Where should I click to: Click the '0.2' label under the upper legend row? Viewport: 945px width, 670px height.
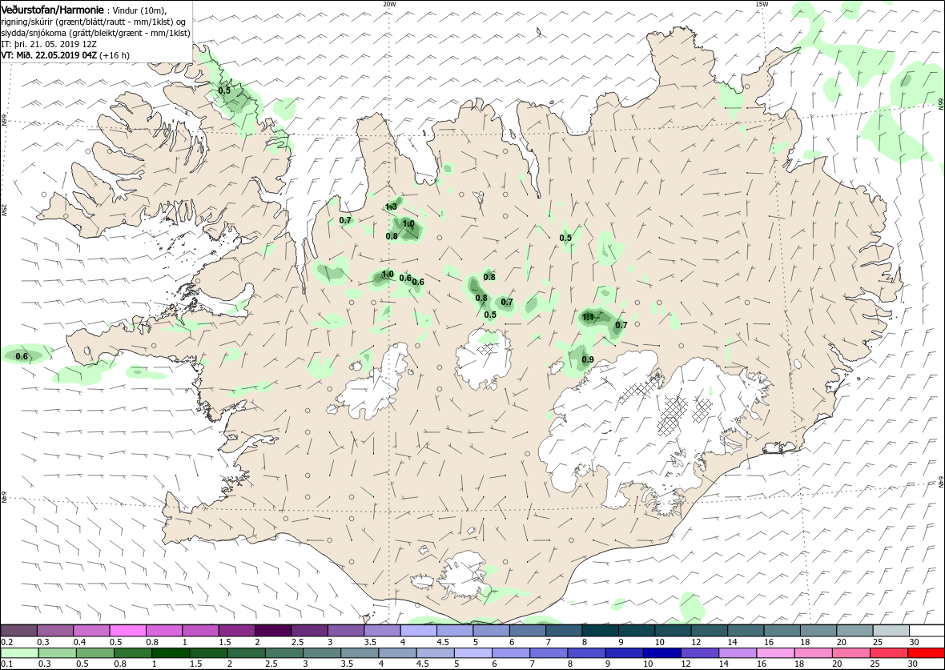click(6, 642)
